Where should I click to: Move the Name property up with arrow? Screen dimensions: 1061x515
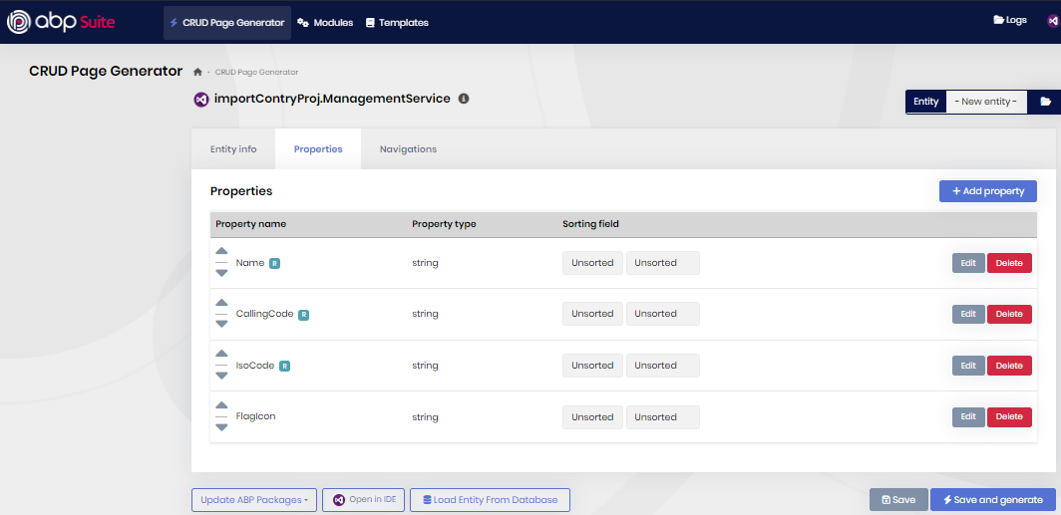tap(221, 251)
